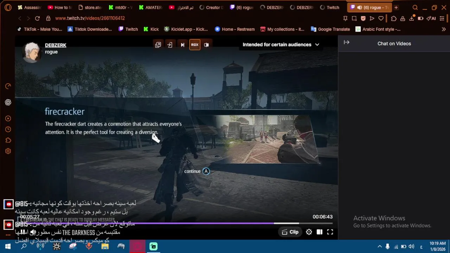Open the My collections bookmark

[x=282, y=29]
